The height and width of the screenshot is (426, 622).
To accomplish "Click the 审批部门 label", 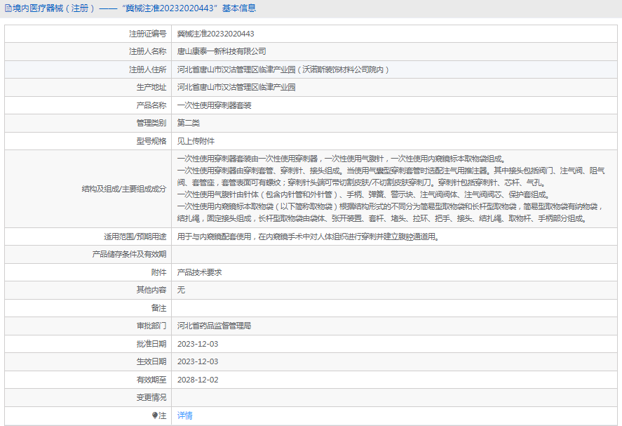I will tap(151, 326).
